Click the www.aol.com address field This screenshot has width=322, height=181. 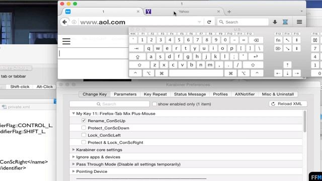pos(137,22)
